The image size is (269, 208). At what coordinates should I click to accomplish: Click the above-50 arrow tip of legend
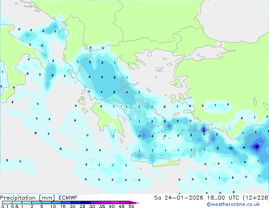[x=134, y=202]
